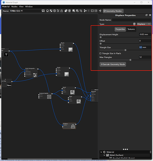The width and height of the screenshot is (153, 161).
Task: Click the Geometry Nodes button
Action: click(x=113, y=11)
